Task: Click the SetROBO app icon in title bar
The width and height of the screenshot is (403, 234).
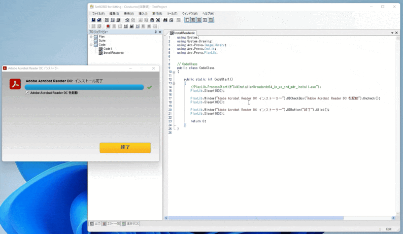Action: click(x=92, y=7)
